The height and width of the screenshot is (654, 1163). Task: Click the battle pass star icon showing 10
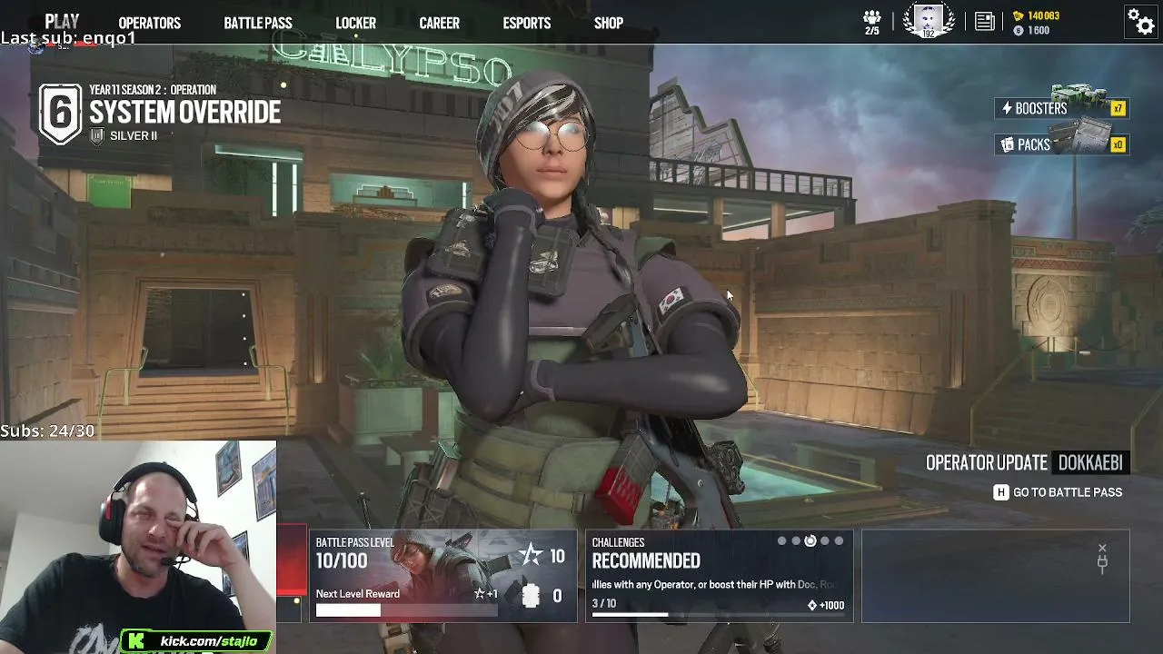(x=531, y=556)
